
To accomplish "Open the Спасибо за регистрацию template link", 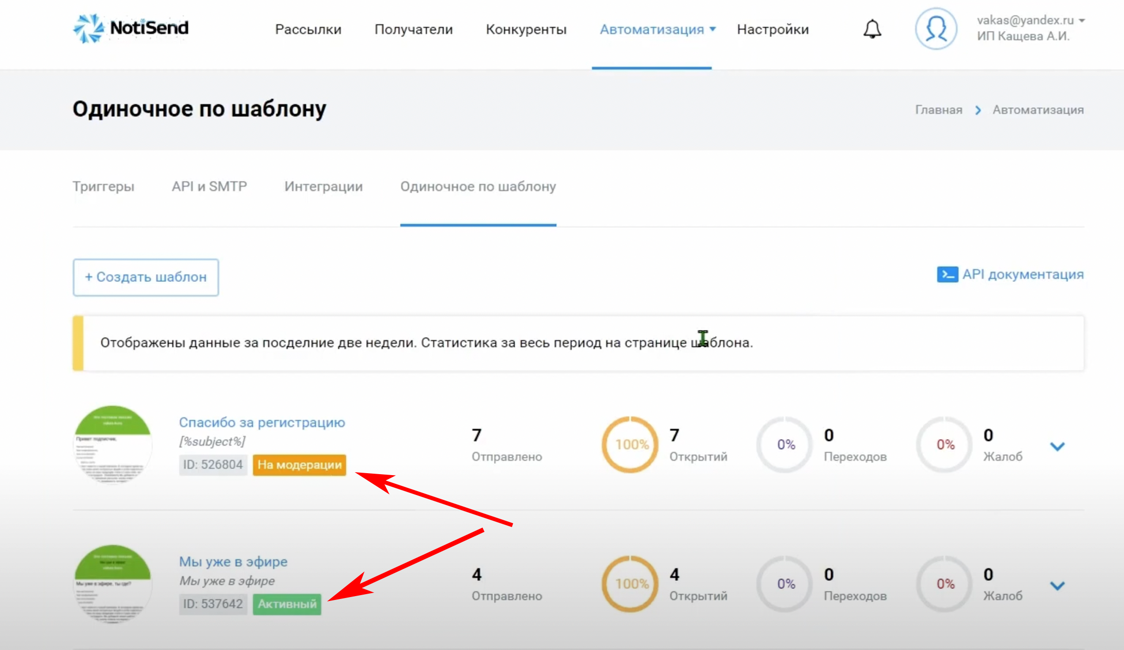I will [262, 422].
